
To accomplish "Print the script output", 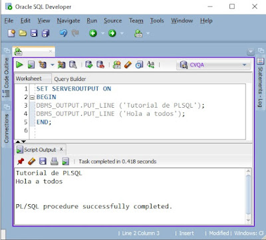I will tap(54, 162).
